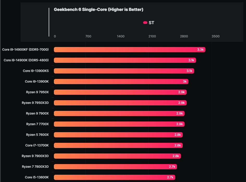Image resolution: width=246 pixels, height=182 pixels.
Task: Click the 3500 axis tick label
Action: coord(216,36)
